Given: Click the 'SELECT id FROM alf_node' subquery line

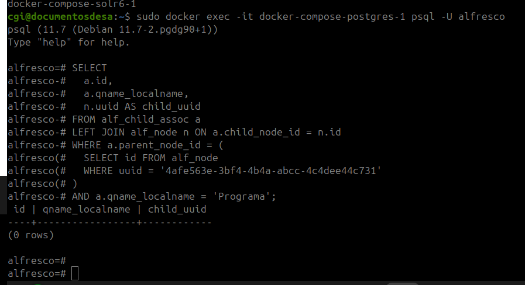Looking at the screenshot, I should pyautogui.click(x=150, y=158).
